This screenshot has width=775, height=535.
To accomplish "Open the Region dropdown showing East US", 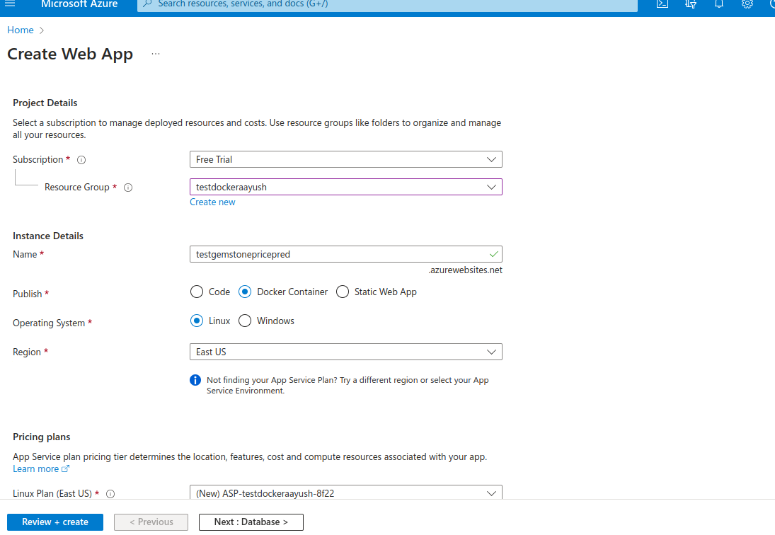I will point(346,352).
